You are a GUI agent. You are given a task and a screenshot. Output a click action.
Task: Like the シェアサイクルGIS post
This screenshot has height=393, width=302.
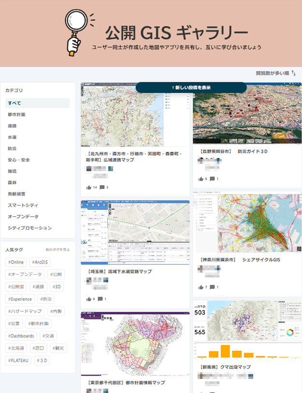coord(201,287)
